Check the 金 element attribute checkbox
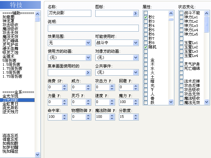Viewport: 211px width, 158px height. pyautogui.click(x=146, y=60)
